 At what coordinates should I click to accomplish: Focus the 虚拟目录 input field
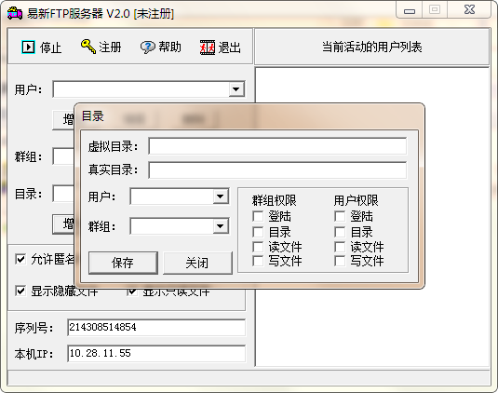click(277, 146)
